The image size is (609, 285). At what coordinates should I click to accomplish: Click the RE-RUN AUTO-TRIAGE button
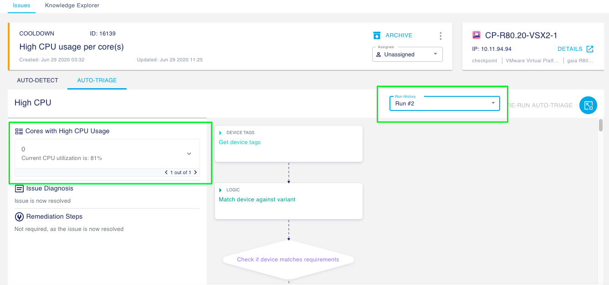pyautogui.click(x=539, y=105)
